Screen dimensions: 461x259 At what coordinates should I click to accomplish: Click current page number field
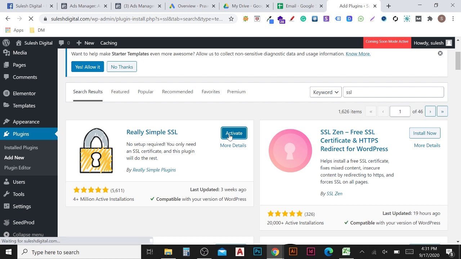[x=400, y=112]
